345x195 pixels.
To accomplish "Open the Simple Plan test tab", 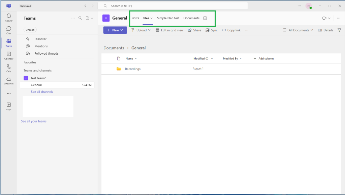I will [x=168, y=18].
